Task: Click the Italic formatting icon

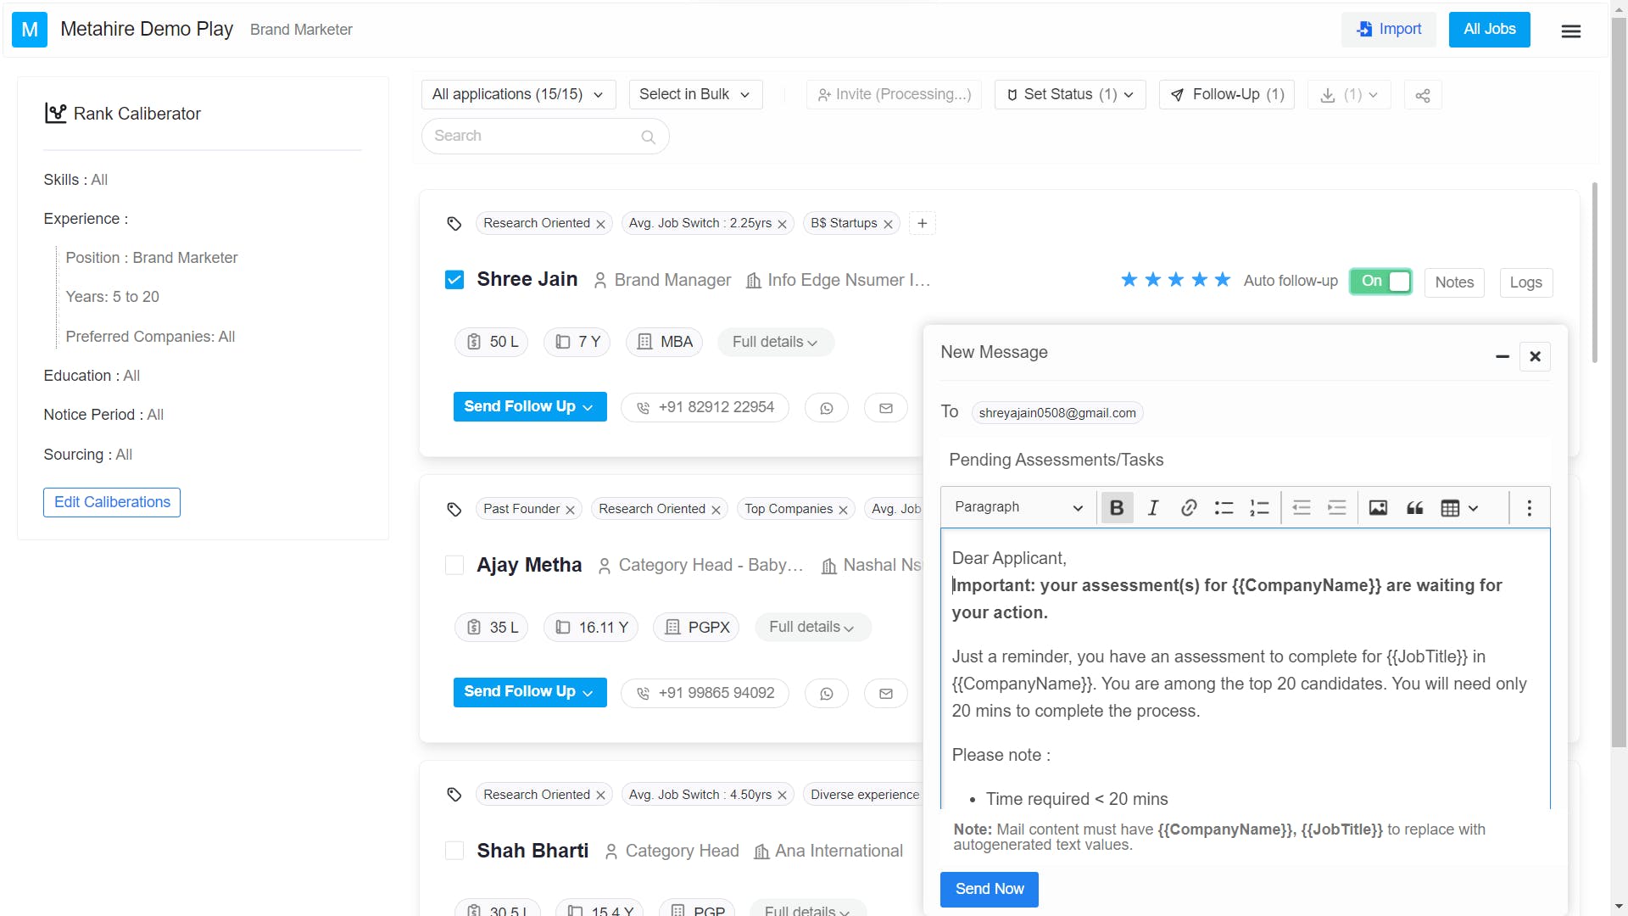Action: [1153, 508]
